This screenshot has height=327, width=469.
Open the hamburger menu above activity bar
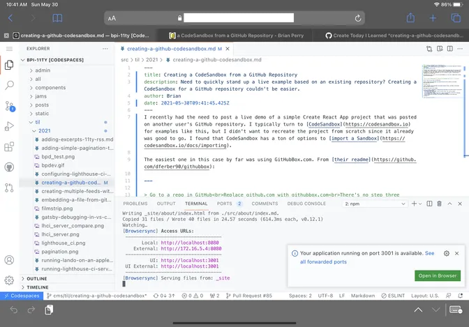pos(9,49)
